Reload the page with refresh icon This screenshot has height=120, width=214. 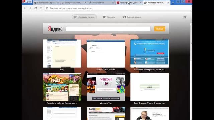tap(36, 8)
